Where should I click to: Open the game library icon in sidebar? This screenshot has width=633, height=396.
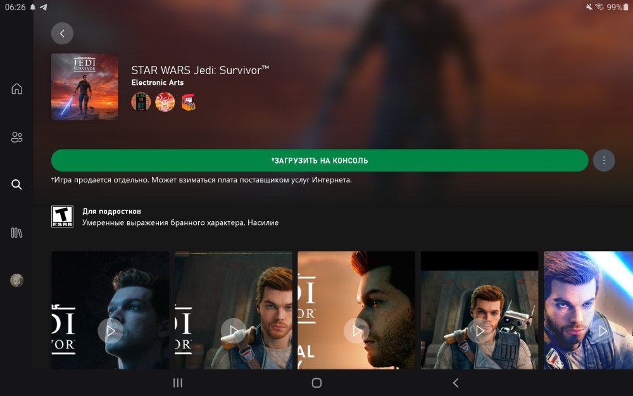pos(16,233)
